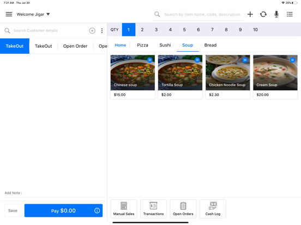Expand Chinese soup options arrow badge
The height and width of the screenshot is (225, 301).
[150, 60]
